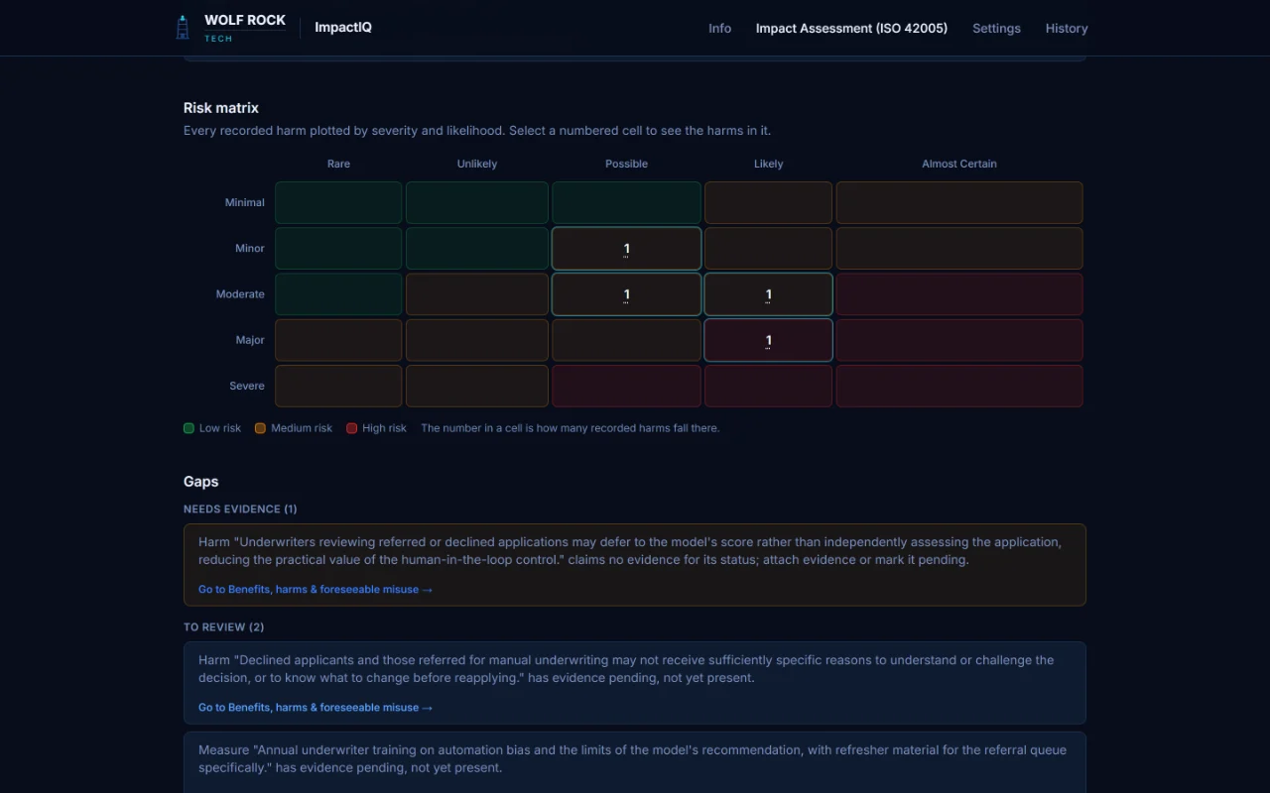
Task: Follow the Benefits, harms link under Needs Evidence
Action: tap(316, 589)
